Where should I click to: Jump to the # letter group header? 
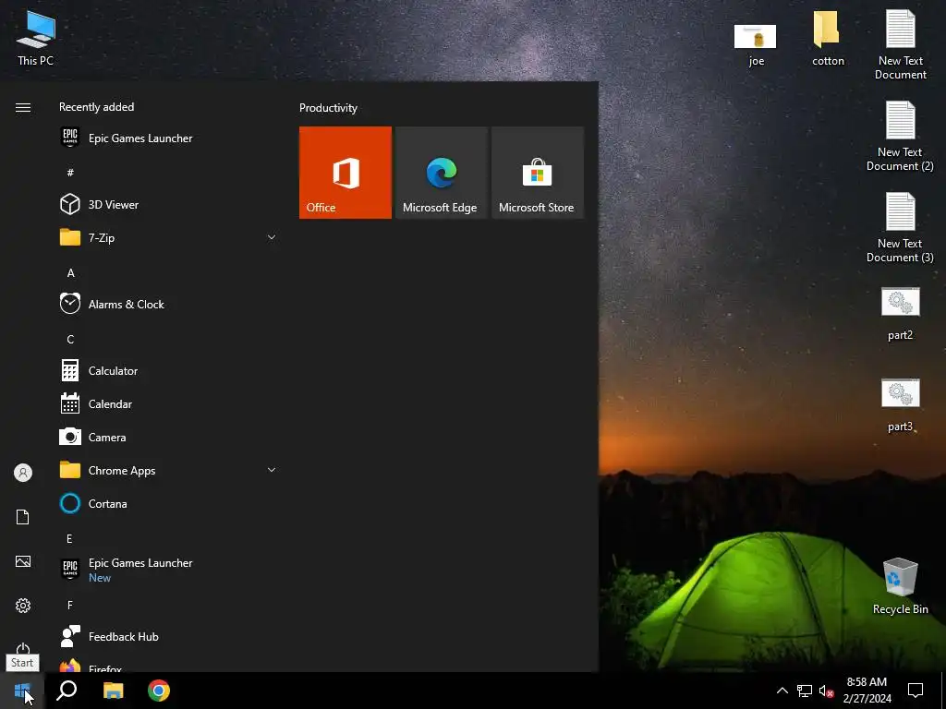tap(70, 173)
